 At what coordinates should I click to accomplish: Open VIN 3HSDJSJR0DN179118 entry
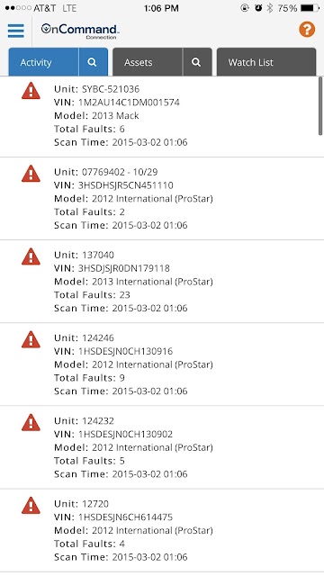pyautogui.click(x=160, y=282)
